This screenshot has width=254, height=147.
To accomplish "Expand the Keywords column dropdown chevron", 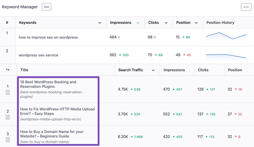I will point(100,23).
